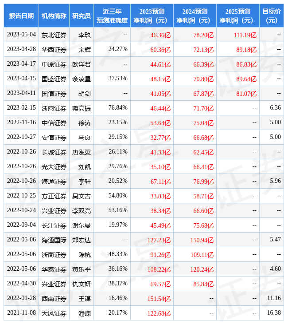This screenshot has width=284, height=324.
Task: Click researcher name 李双亮
Action: click(82, 211)
